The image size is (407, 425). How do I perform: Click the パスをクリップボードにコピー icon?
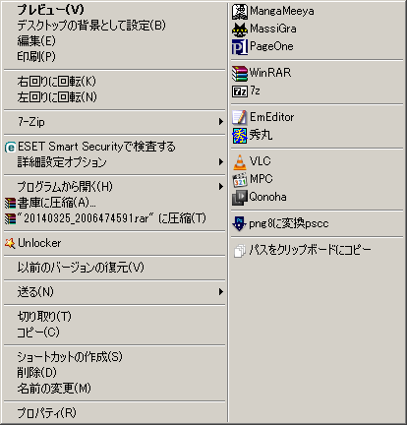240,251
